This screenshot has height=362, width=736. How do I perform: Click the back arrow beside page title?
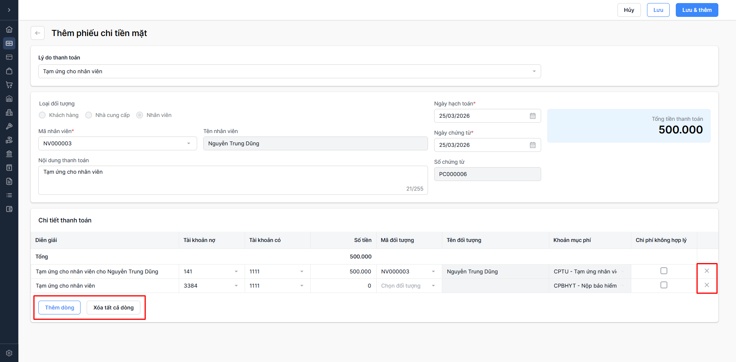click(x=38, y=33)
